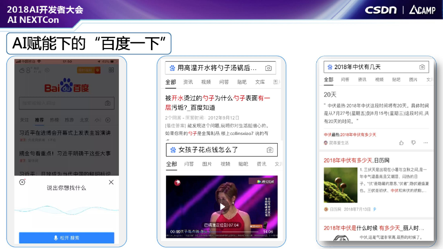Select the 贴吧 tab under the spoon search
The width and height of the screenshot is (443, 249).
click(x=242, y=82)
